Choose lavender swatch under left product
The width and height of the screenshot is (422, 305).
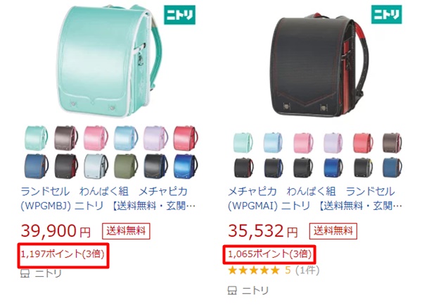coord(155,138)
